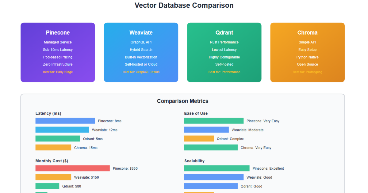The width and height of the screenshot is (368, 193).
Task: Click the Chroma 15ms latency bar
Action: pyautogui.click(x=53, y=148)
